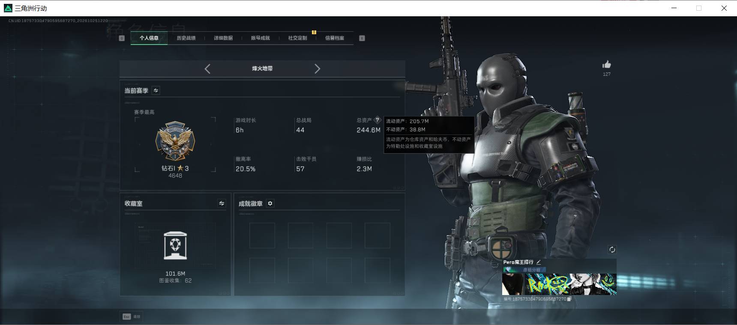Select the last empty badge slot in the bottom row
Image resolution: width=737 pixels, height=325 pixels.
(x=377, y=270)
